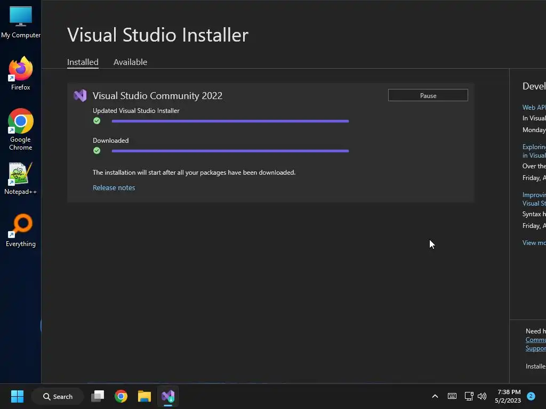This screenshot has height=409, width=546.
Task: Open Chrome from the taskbar
Action: (121, 396)
